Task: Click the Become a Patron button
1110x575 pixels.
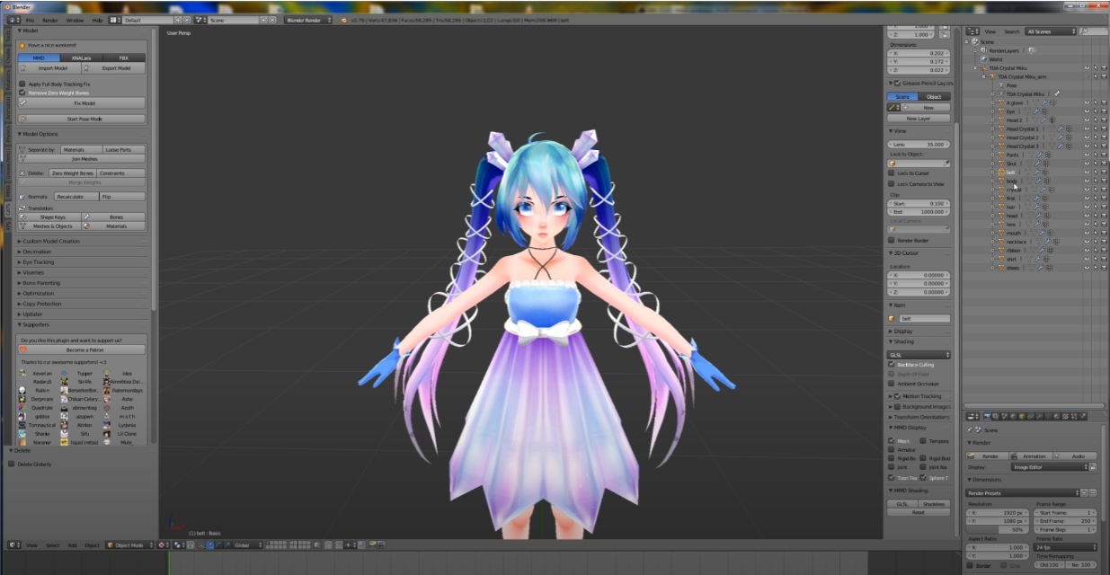Action: (x=82, y=349)
